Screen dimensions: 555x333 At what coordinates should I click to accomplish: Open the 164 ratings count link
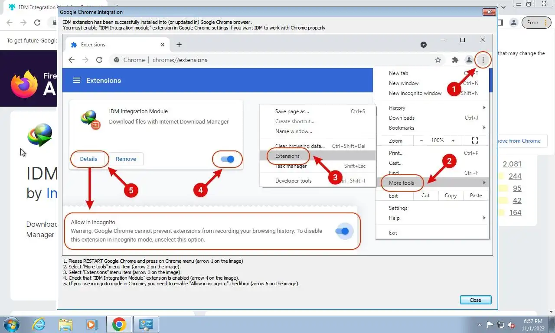click(515, 212)
